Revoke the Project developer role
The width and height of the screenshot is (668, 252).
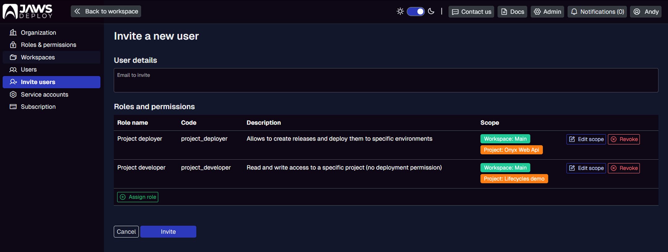pos(624,168)
